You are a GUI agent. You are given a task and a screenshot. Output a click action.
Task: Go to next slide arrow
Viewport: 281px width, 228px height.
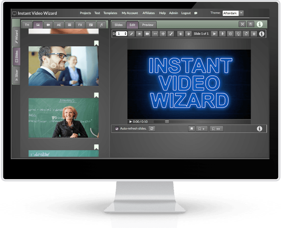(188, 34)
